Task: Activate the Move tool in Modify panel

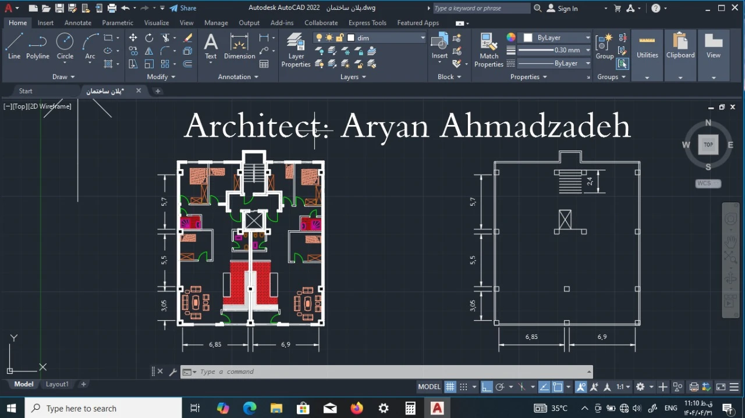Action: tap(133, 38)
